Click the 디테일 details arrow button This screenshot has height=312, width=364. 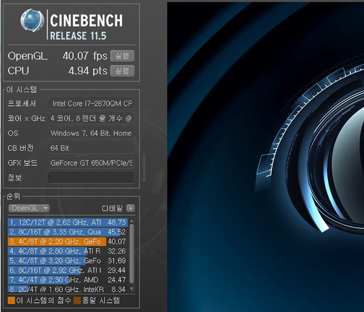[x=130, y=208]
